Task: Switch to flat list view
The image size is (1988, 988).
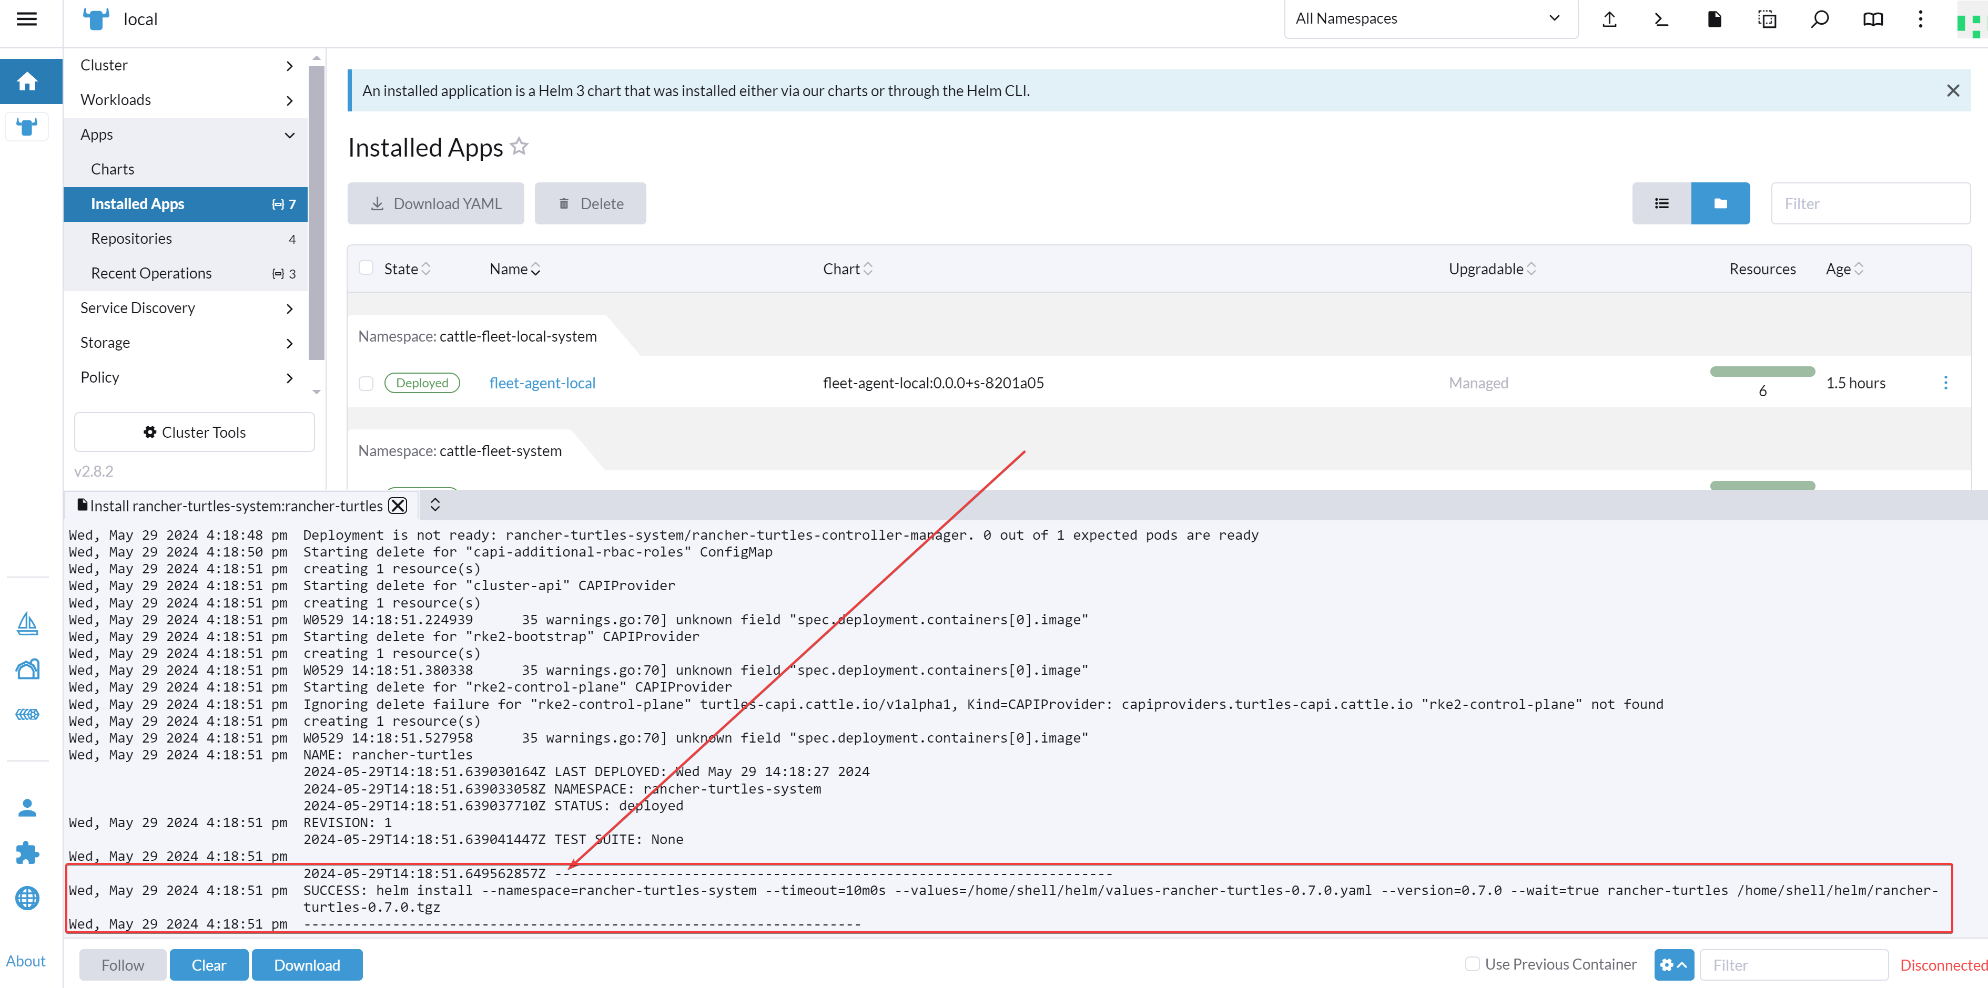Action: pos(1661,203)
